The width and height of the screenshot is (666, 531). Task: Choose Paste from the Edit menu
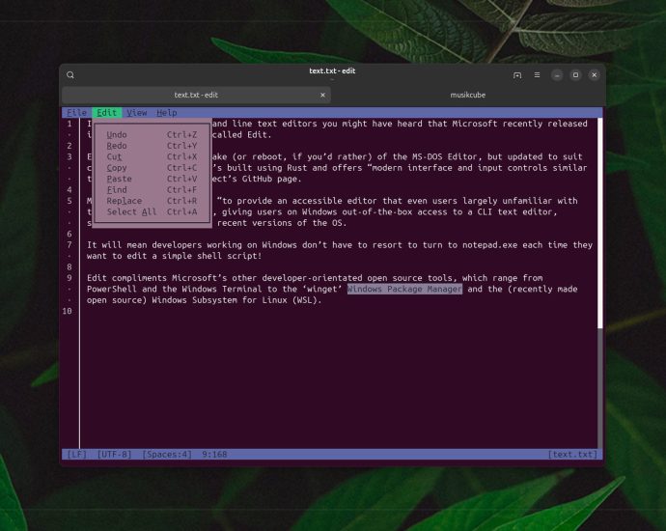click(153, 179)
